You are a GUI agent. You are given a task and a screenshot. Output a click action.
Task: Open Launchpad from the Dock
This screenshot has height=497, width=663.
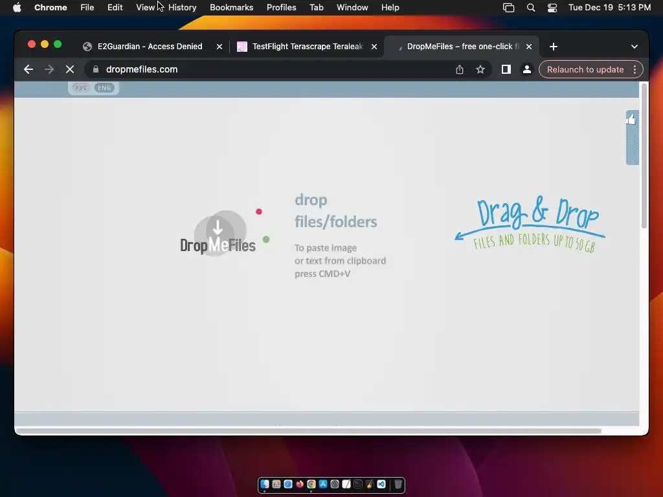(276, 484)
